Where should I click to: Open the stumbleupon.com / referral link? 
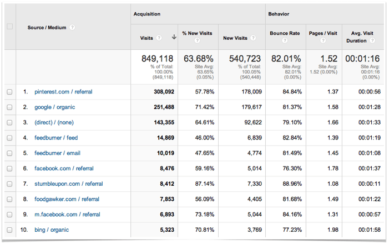point(68,184)
